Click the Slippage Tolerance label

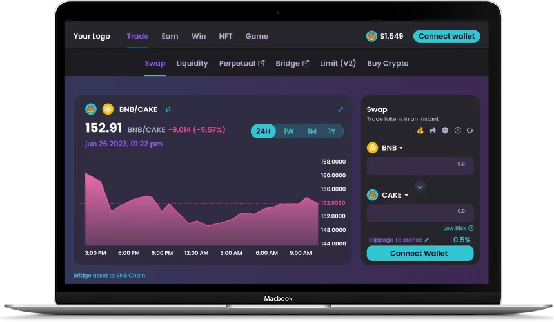click(395, 240)
